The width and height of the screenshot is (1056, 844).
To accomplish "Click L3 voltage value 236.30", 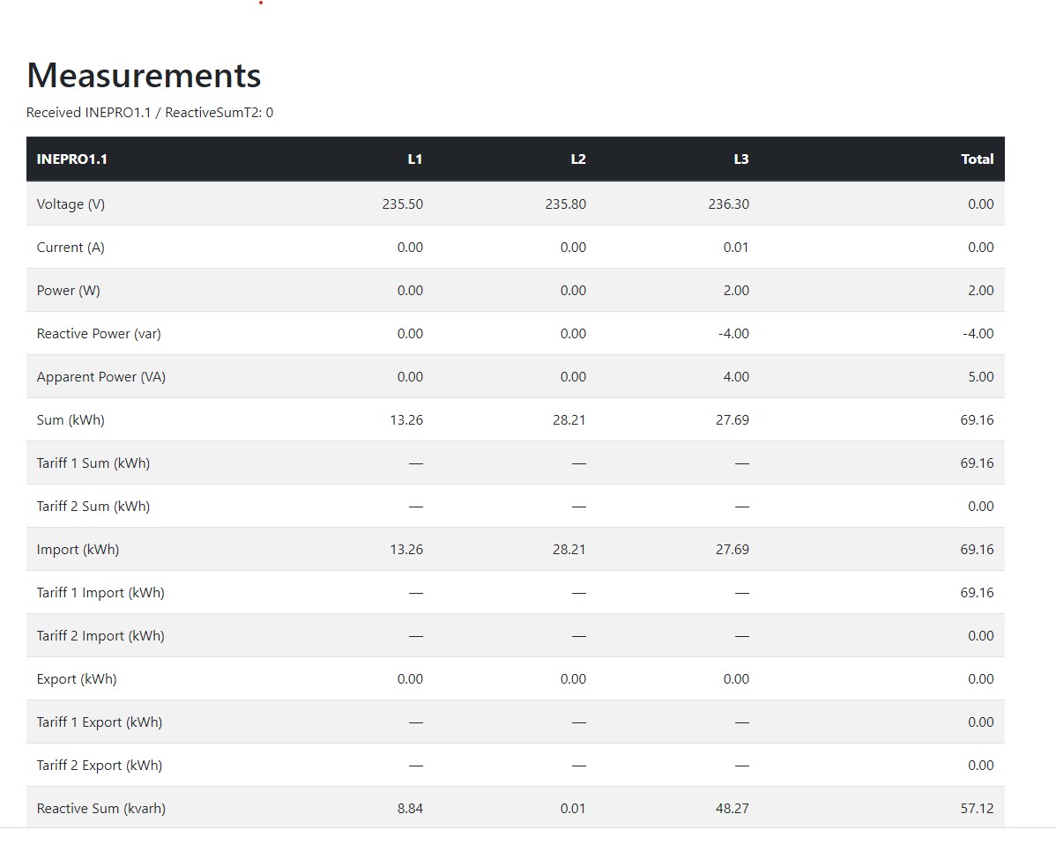I will 729,204.
